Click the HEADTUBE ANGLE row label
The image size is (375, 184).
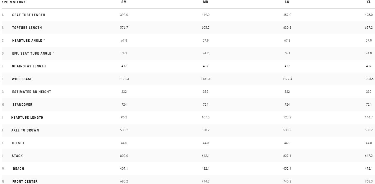point(29,40)
